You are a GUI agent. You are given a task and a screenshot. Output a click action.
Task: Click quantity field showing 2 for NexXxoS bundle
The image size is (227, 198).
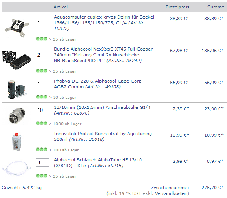[x=42, y=55]
